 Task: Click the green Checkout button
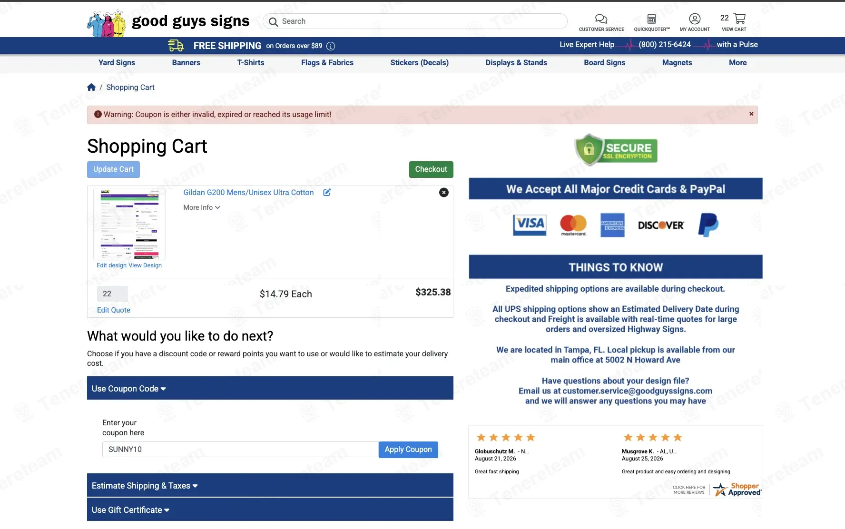431,169
